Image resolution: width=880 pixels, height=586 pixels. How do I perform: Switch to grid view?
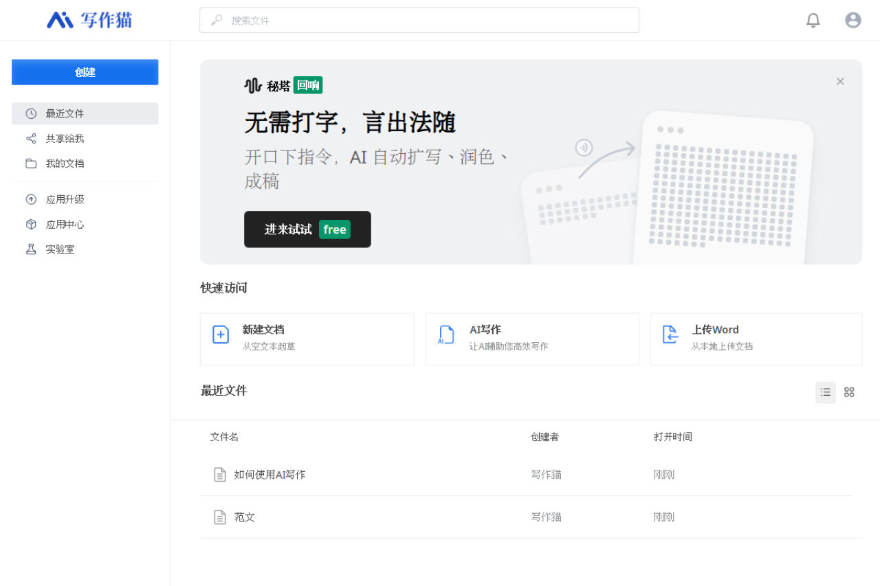pyautogui.click(x=849, y=392)
